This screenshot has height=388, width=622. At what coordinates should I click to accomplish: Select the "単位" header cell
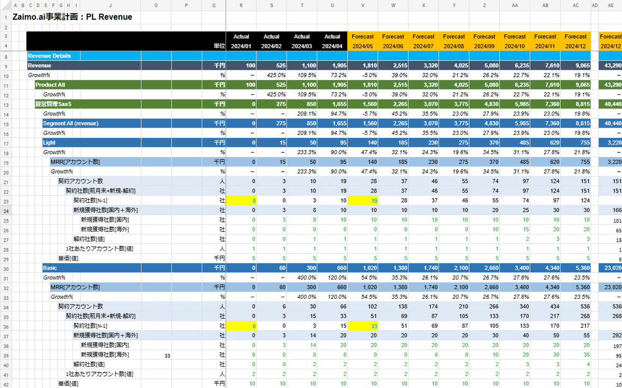point(219,46)
